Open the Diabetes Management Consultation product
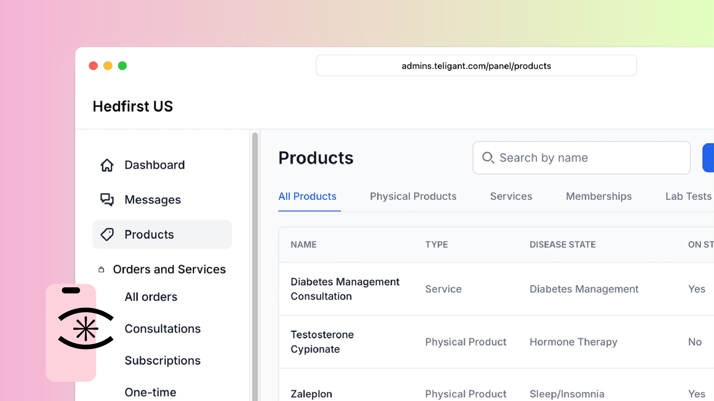 click(345, 289)
